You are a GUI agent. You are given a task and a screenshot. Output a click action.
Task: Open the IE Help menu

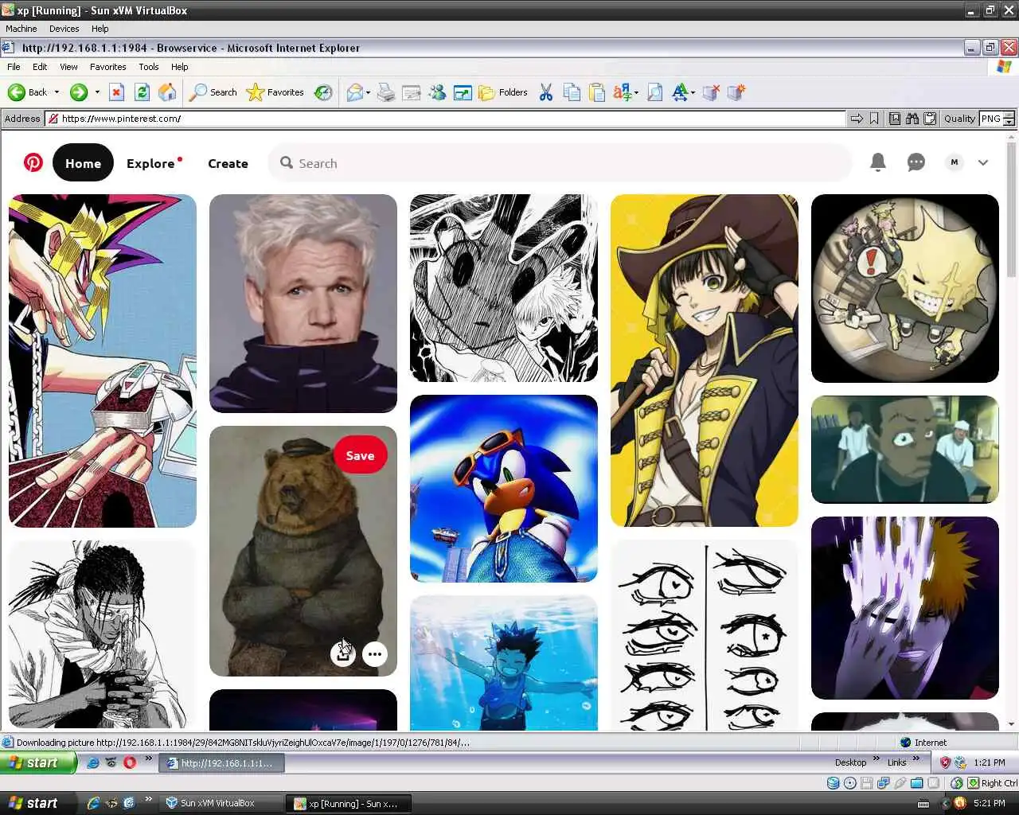coord(180,67)
